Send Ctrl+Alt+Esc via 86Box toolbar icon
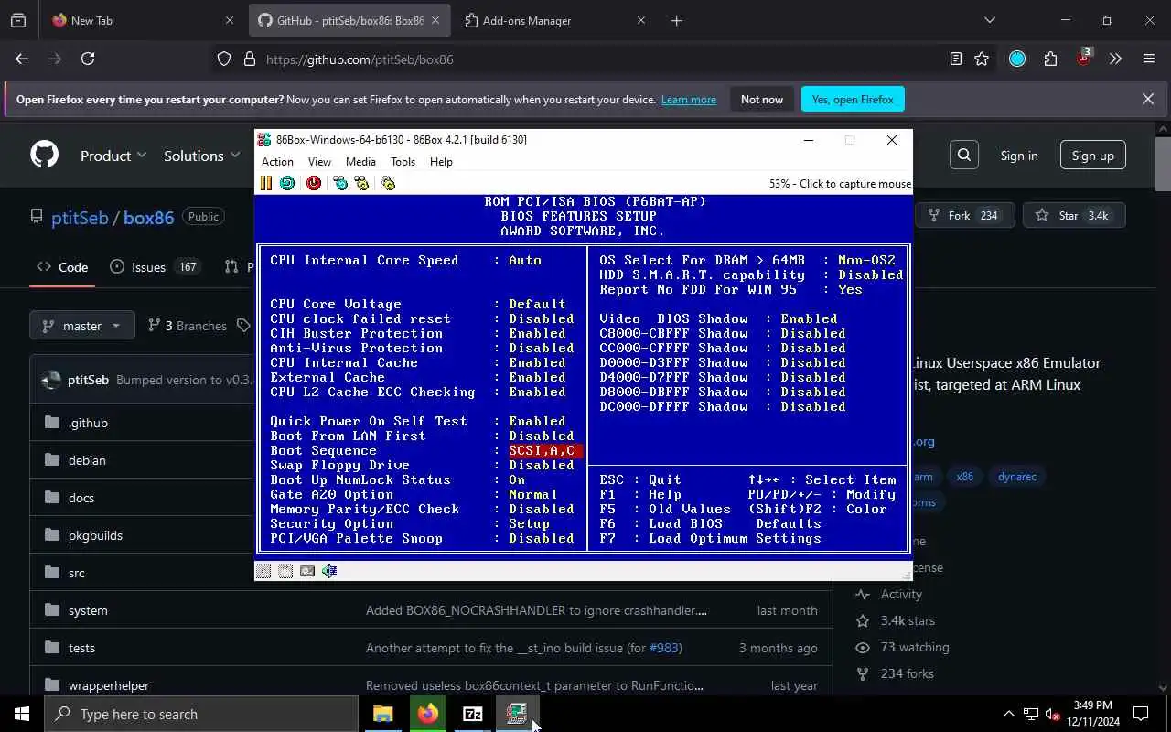 pyautogui.click(x=361, y=183)
